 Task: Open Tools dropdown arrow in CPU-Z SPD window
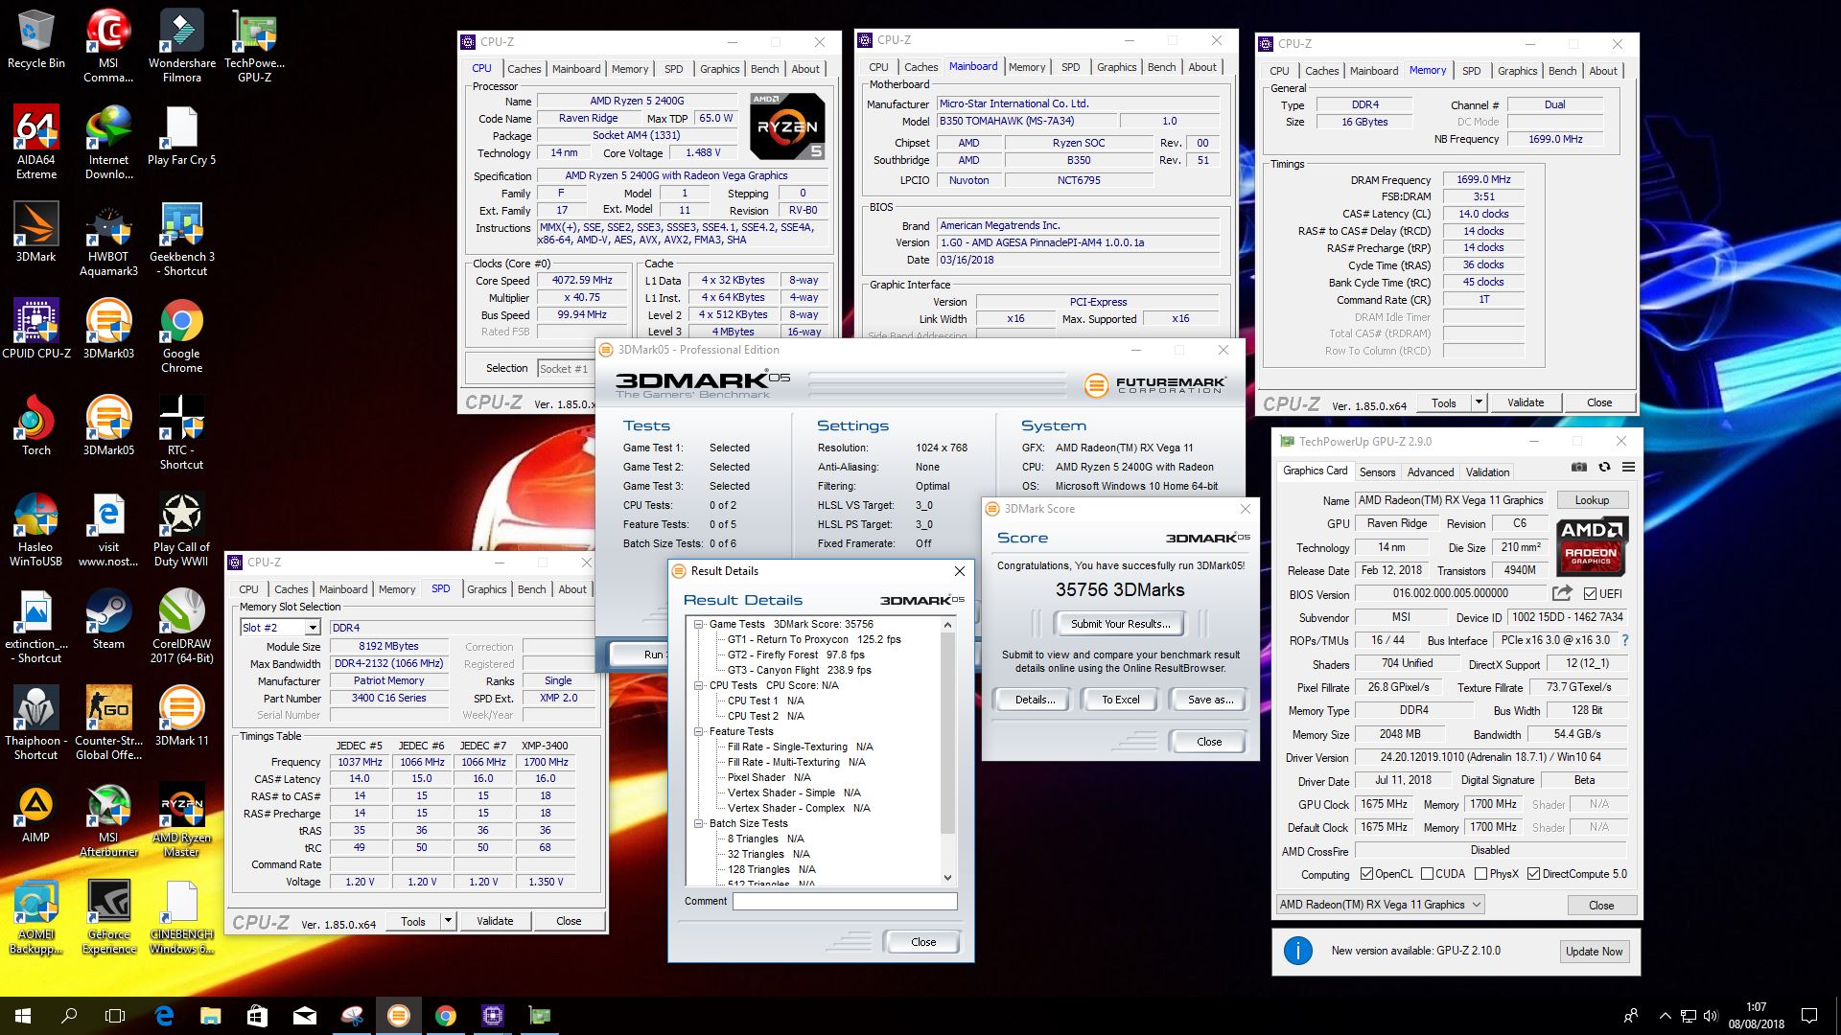point(447,921)
